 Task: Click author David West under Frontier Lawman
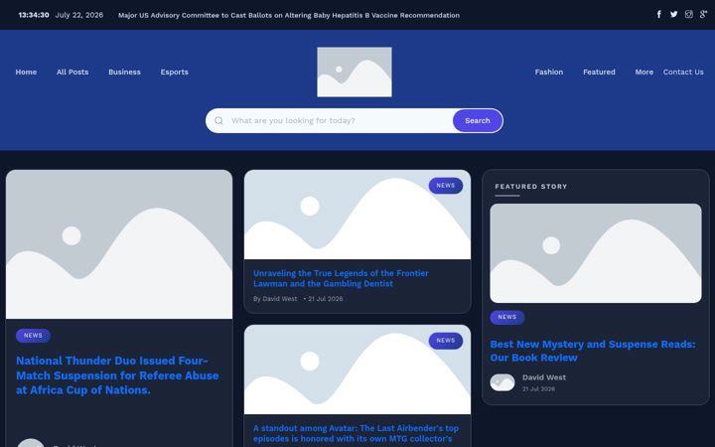[279, 299]
